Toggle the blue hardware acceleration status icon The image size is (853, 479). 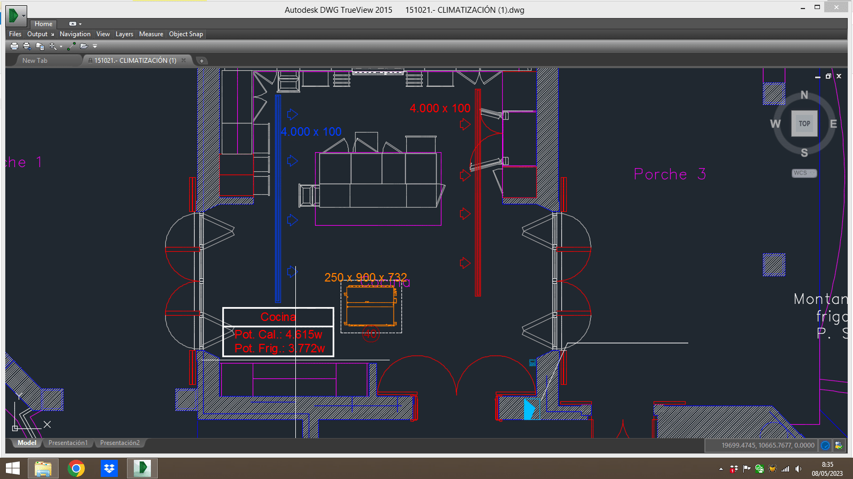click(825, 445)
